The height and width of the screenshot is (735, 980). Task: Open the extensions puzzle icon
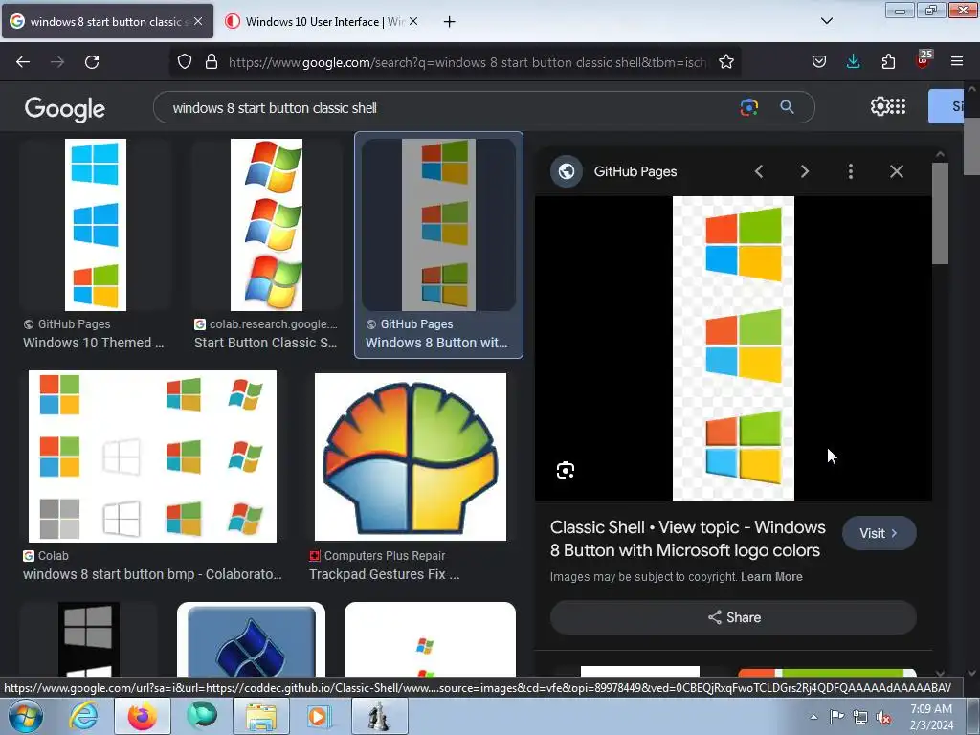click(x=888, y=62)
